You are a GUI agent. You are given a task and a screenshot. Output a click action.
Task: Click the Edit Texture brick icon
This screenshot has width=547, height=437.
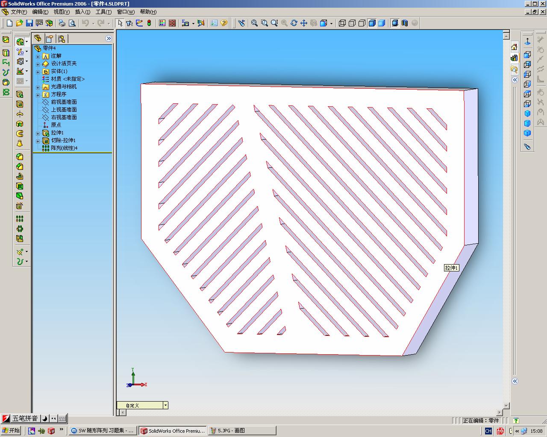[172, 23]
